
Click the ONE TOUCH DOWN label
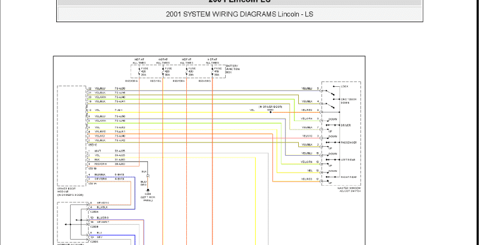click(x=348, y=101)
